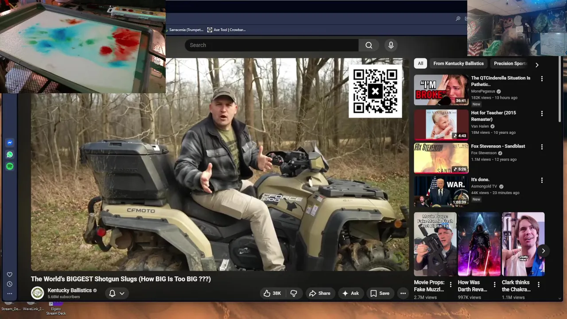Viewport: 567px width, 319px height.
Task: Open the Clark thinks the Chakra short
Action: (523, 244)
